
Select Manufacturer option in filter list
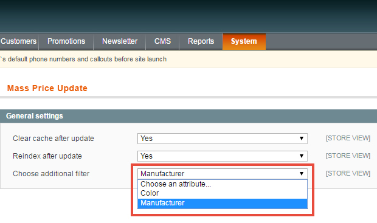[223, 203]
